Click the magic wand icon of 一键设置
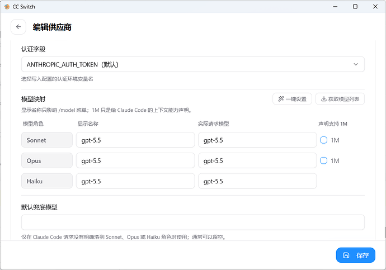The image size is (386, 270). (281, 99)
